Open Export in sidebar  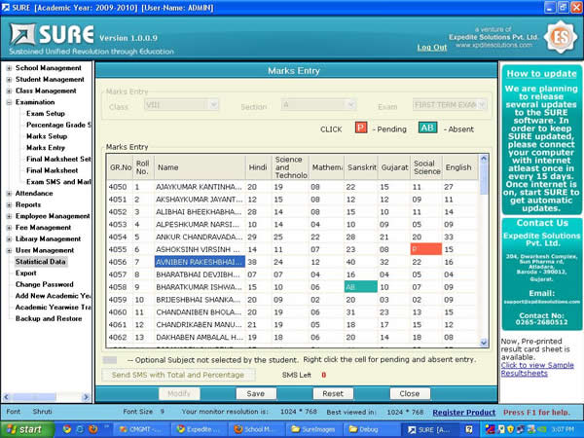tap(25, 273)
